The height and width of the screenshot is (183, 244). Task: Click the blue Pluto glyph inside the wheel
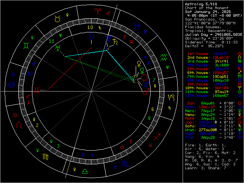click(x=146, y=84)
